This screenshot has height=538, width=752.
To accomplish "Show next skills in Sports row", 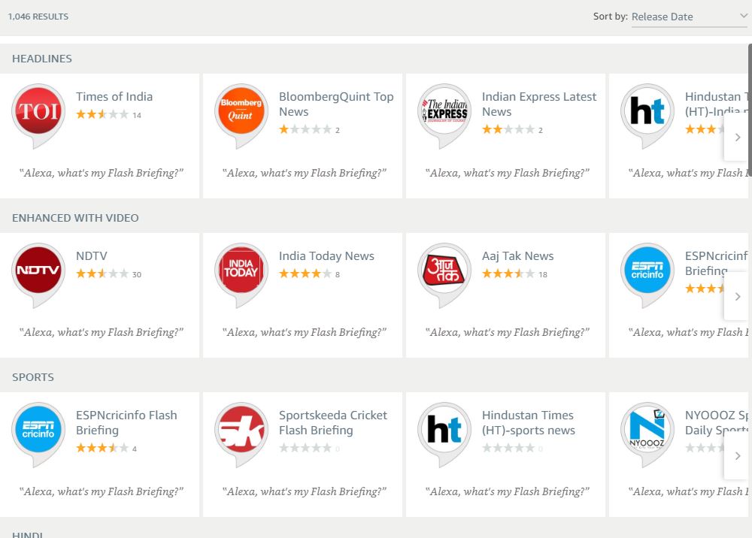I will click(738, 456).
